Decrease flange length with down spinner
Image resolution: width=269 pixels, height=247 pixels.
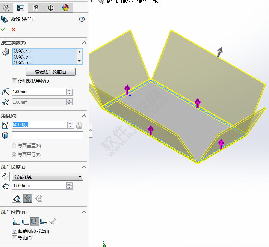pos(70,188)
